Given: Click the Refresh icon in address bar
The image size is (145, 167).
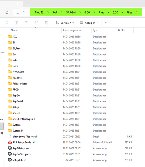Looking at the screenshot, I should coord(7,12).
